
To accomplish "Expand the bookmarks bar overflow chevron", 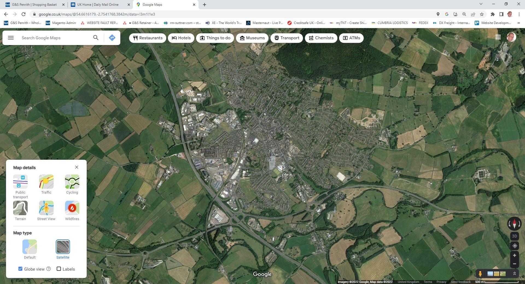I will (x=518, y=23).
